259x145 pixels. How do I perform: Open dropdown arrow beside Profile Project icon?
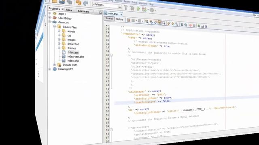[155, 10]
